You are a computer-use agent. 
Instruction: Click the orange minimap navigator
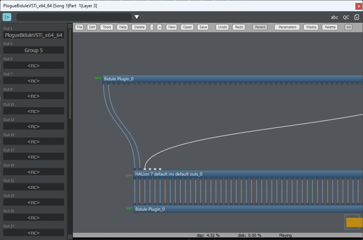(354, 223)
